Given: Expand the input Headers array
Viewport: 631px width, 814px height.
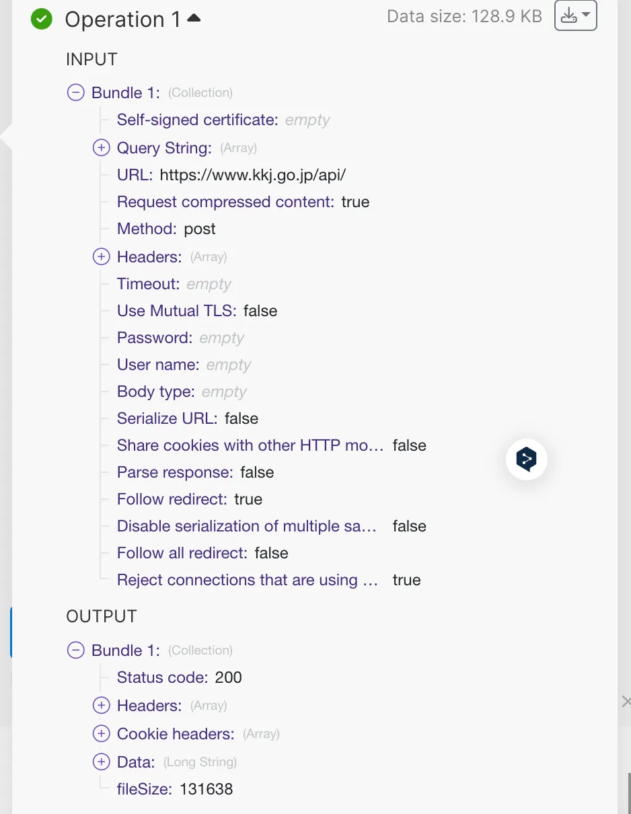Looking at the screenshot, I should [101, 257].
